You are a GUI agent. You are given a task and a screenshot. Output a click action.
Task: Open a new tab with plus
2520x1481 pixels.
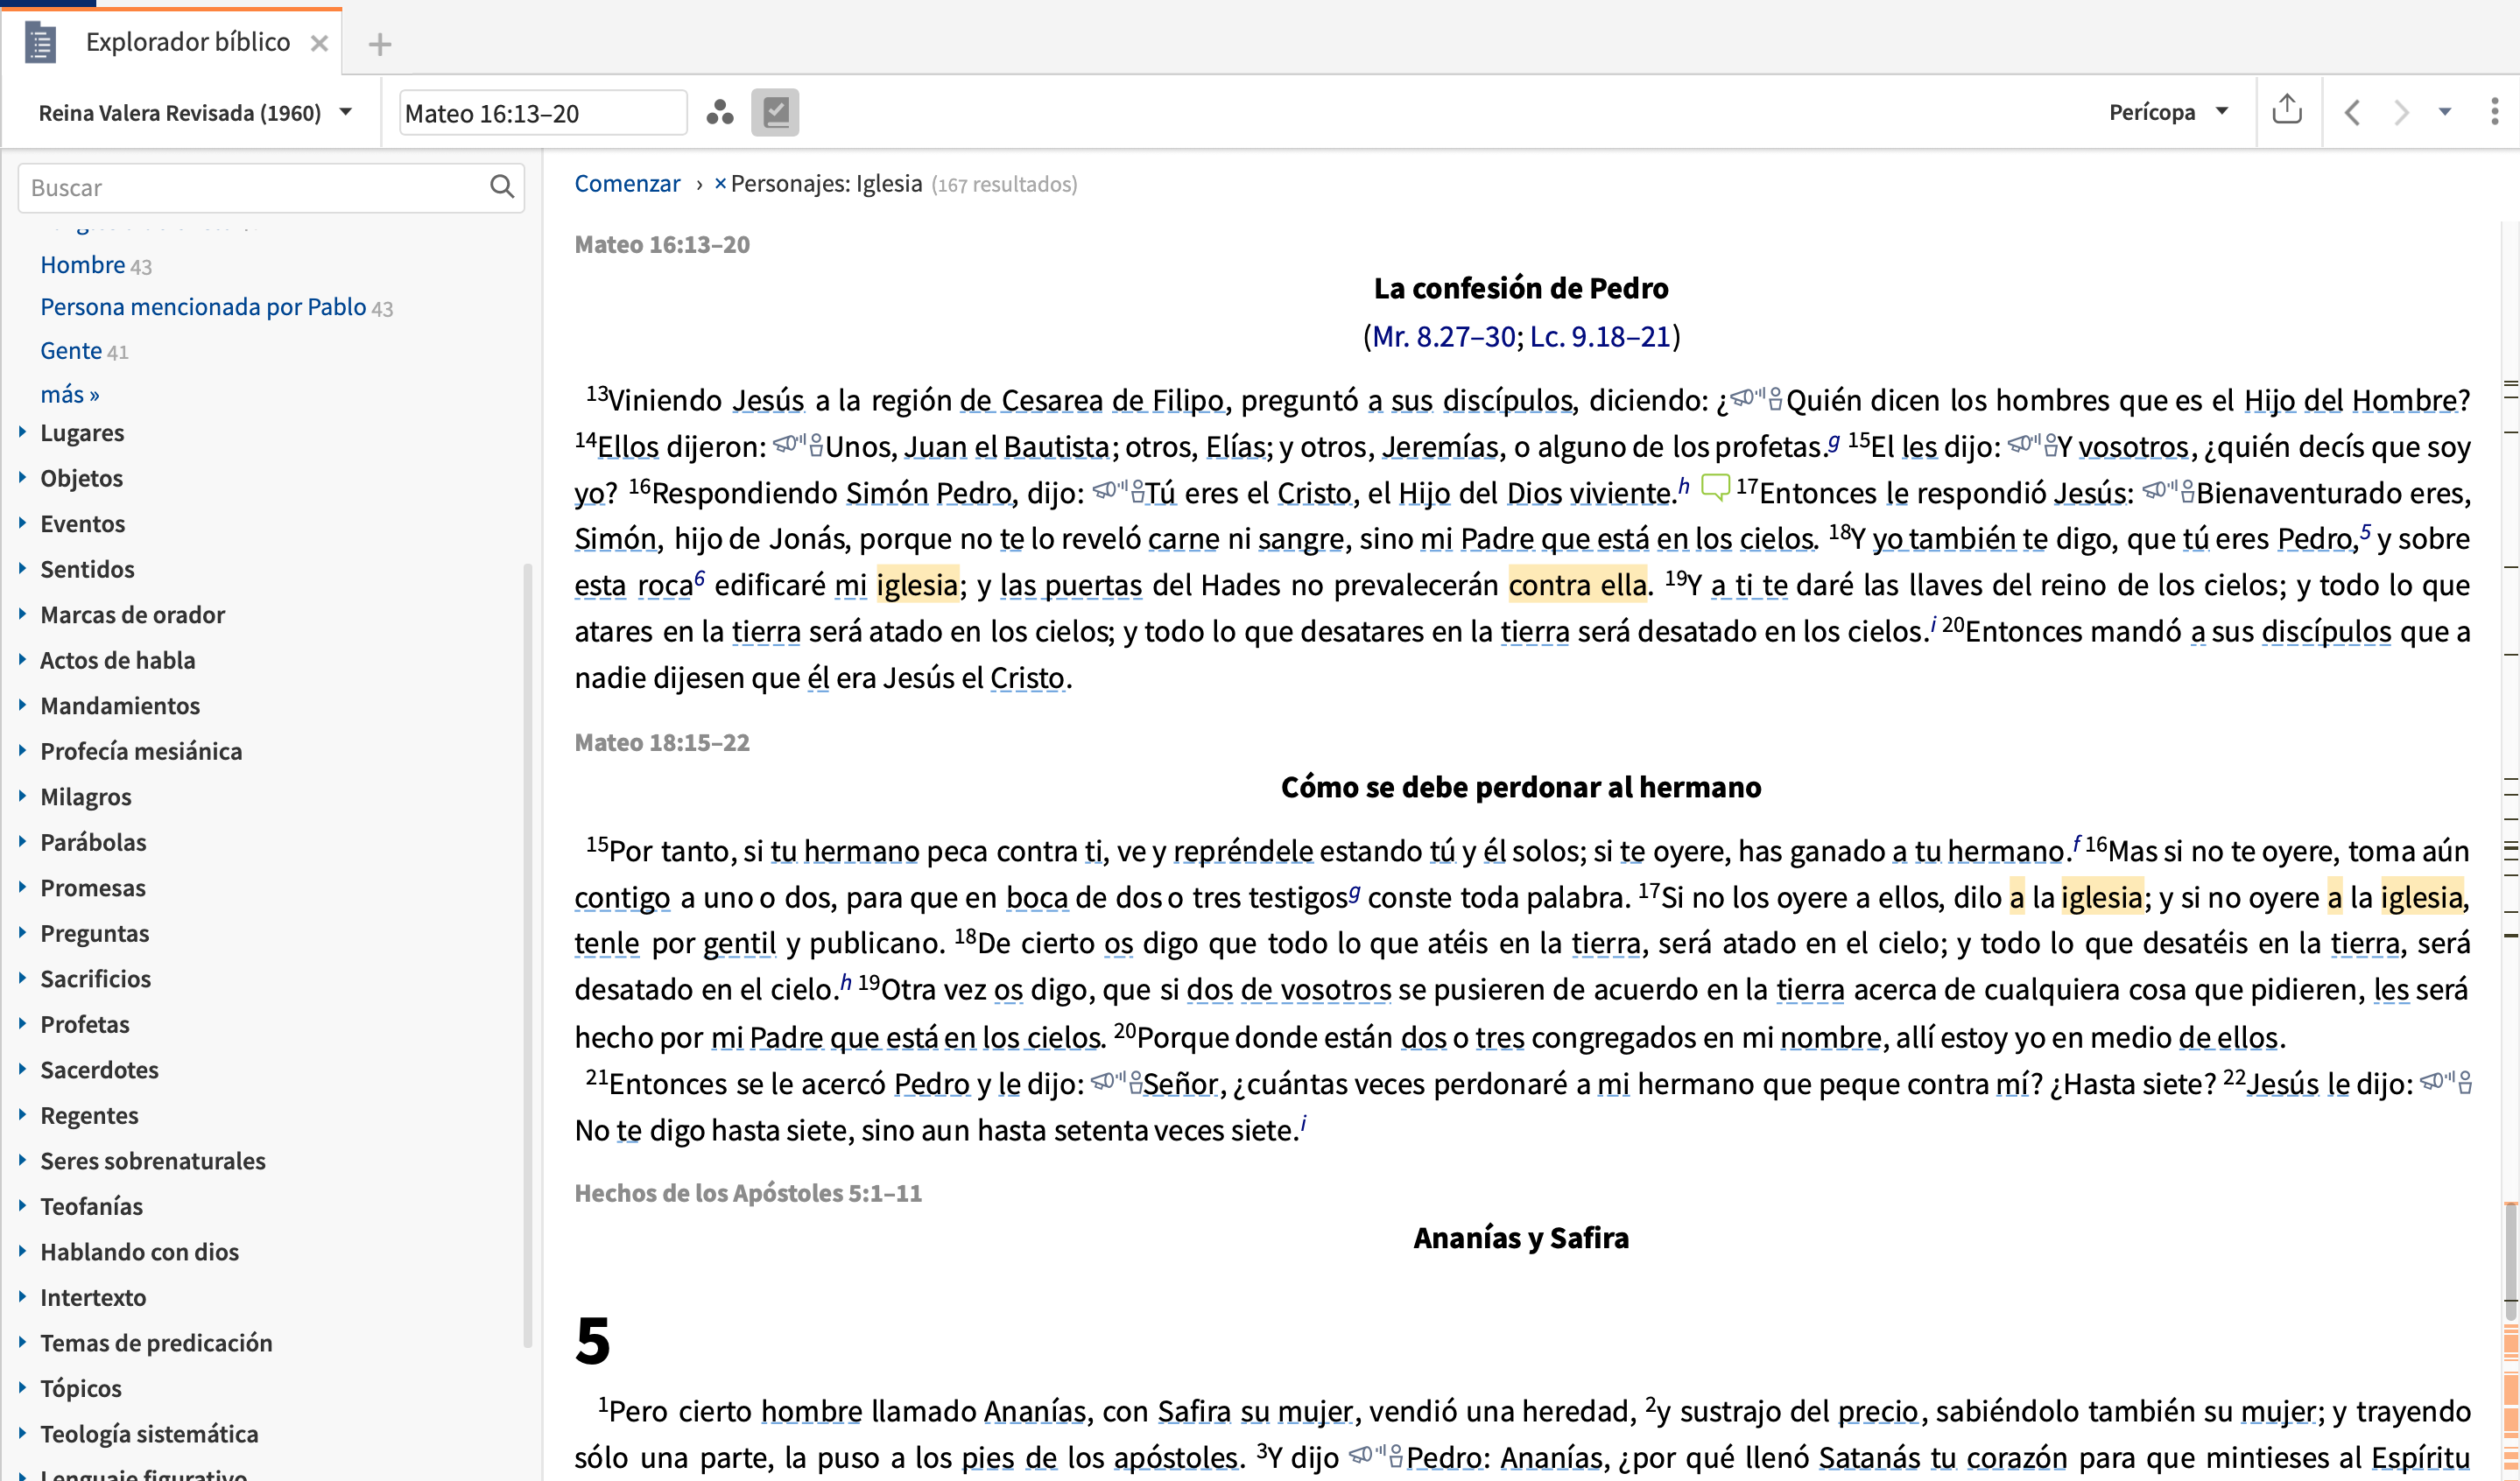[380, 44]
